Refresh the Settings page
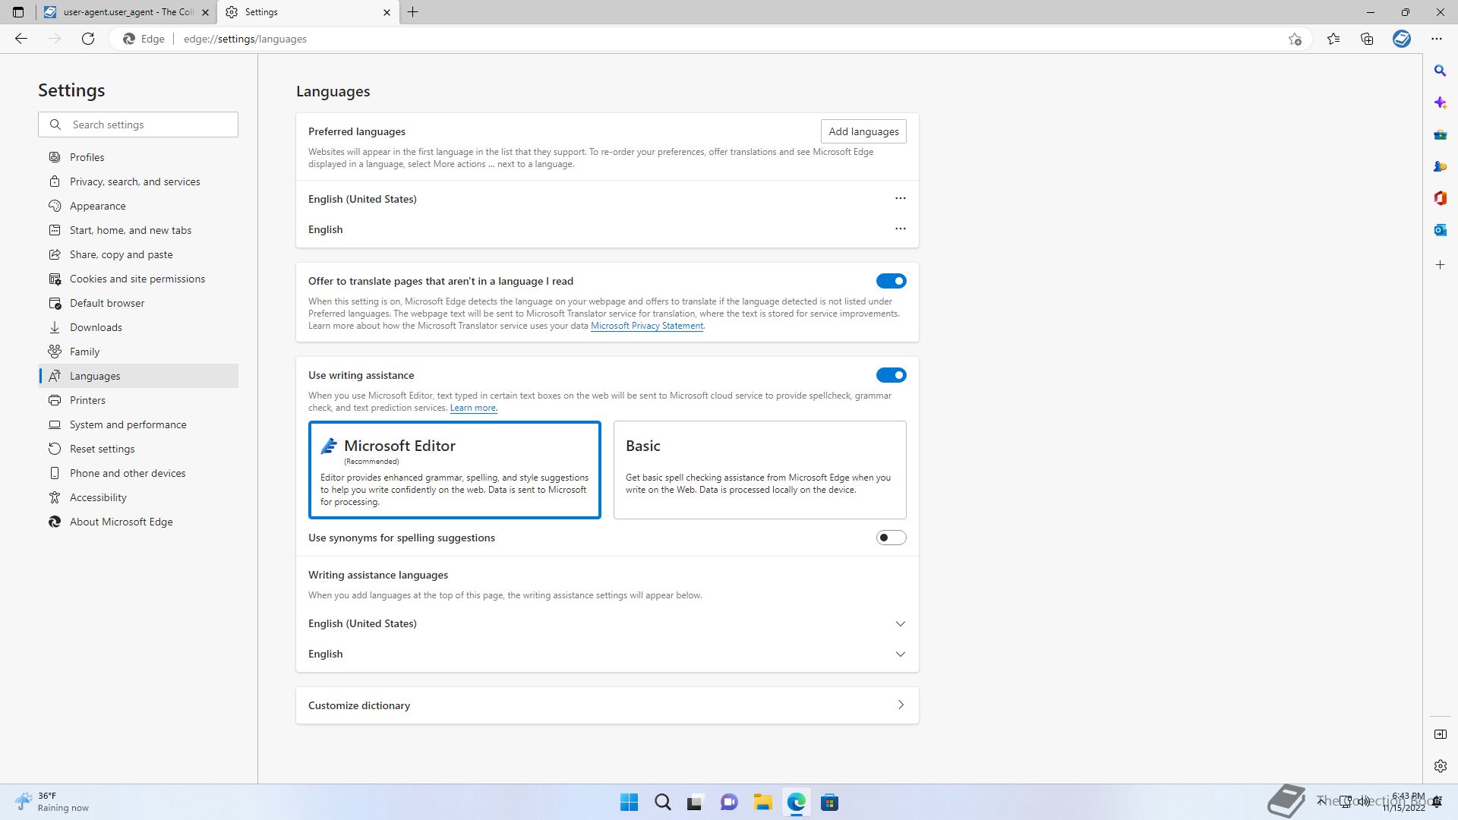 click(88, 39)
